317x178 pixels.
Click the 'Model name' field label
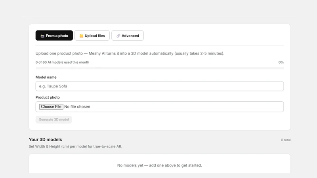pos(46,77)
